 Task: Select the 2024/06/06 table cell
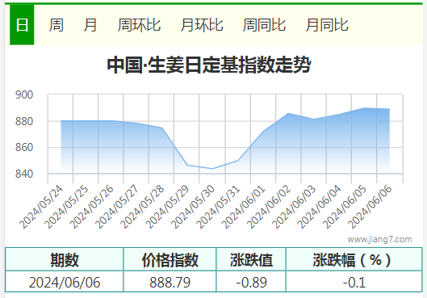(x=65, y=282)
